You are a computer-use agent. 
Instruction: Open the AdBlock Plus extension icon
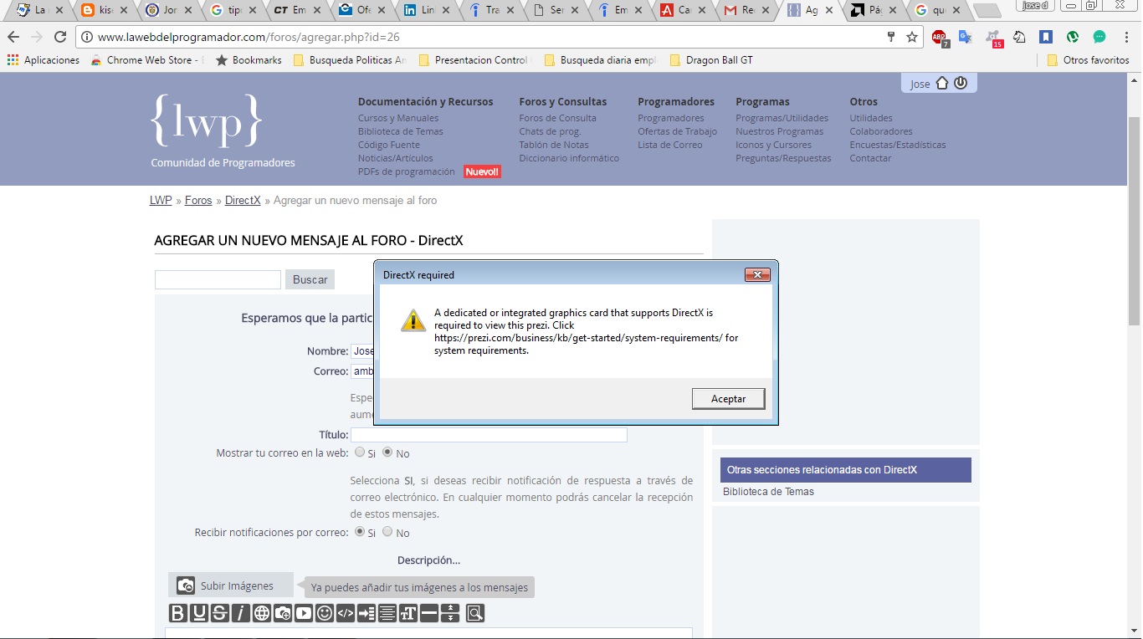pyautogui.click(x=939, y=37)
